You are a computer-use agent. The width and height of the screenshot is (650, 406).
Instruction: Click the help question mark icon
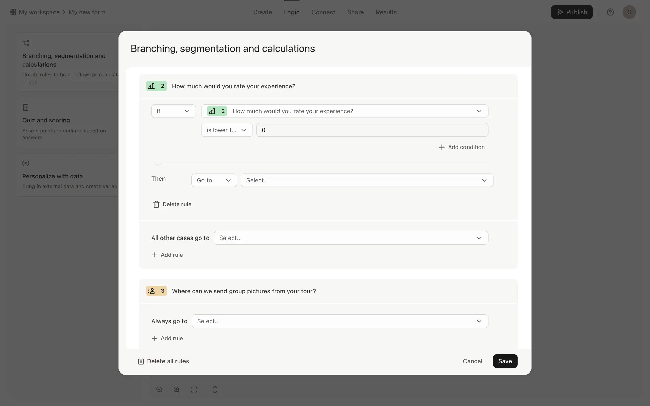point(610,12)
